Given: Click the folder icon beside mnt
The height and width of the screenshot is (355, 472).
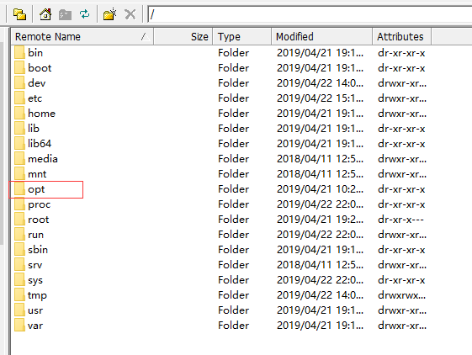Looking at the screenshot, I should (19, 173).
